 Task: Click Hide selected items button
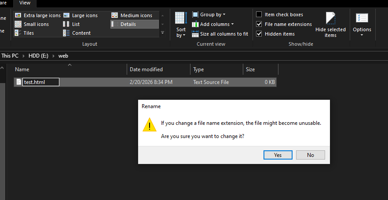(330, 25)
